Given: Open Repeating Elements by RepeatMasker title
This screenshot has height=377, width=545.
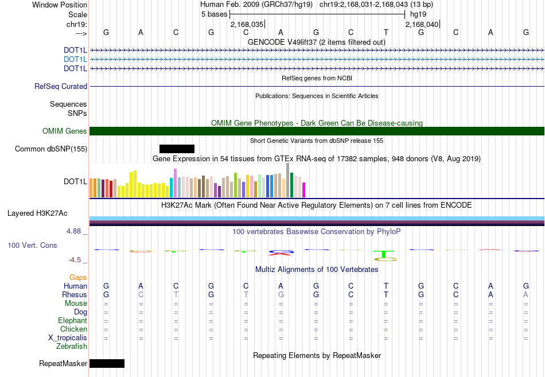Looking at the screenshot, I should [x=317, y=355].
